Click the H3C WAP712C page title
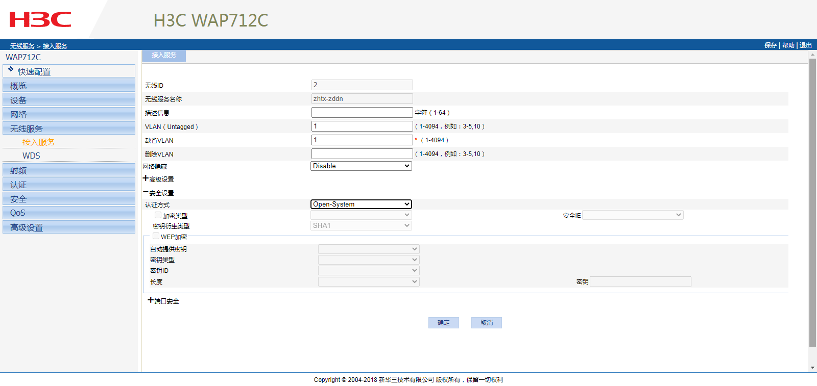Screen dimensions: 817x386 click(x=210, y=20)
